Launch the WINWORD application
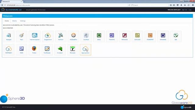 pyautogui.click(x=163, y=36)
